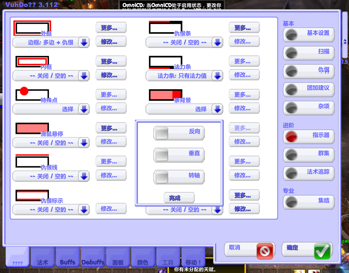
Task: Select the 指示器 radio option in sidebar
Action: point(291,136)
